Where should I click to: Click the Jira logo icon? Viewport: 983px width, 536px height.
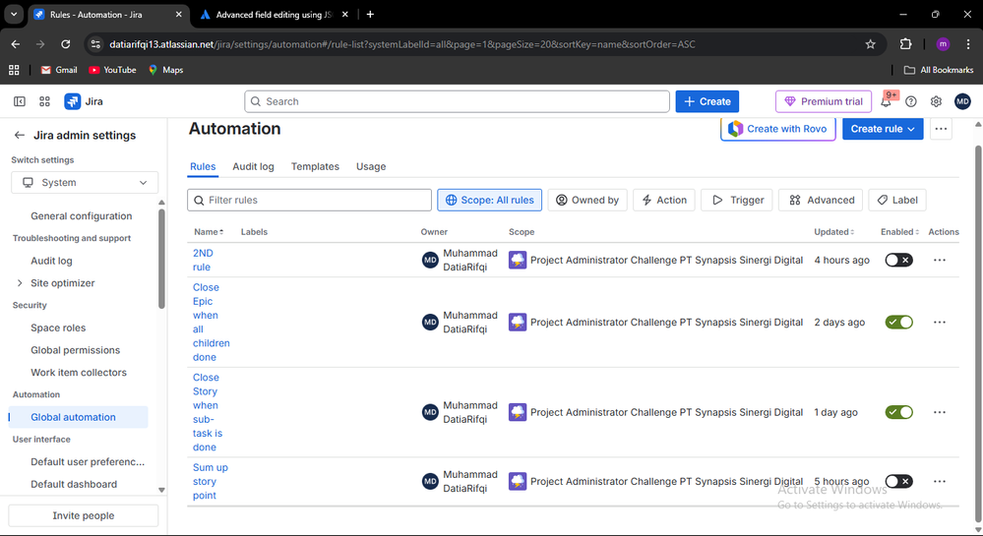[x=72, y=101]
